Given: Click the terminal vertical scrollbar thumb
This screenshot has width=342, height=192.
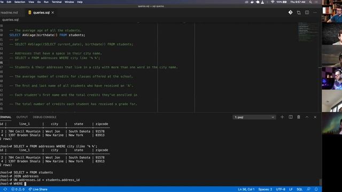Looking at the screenshot, I should [320, 182].
